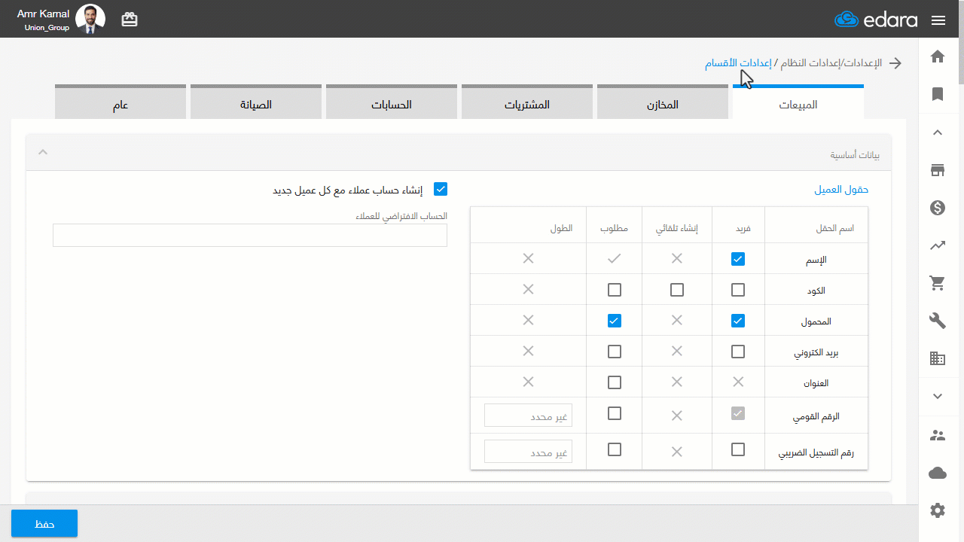Click the home icon in sidebar
The height and width of the screenshot is (542, 964).
[x=938, y=56]
